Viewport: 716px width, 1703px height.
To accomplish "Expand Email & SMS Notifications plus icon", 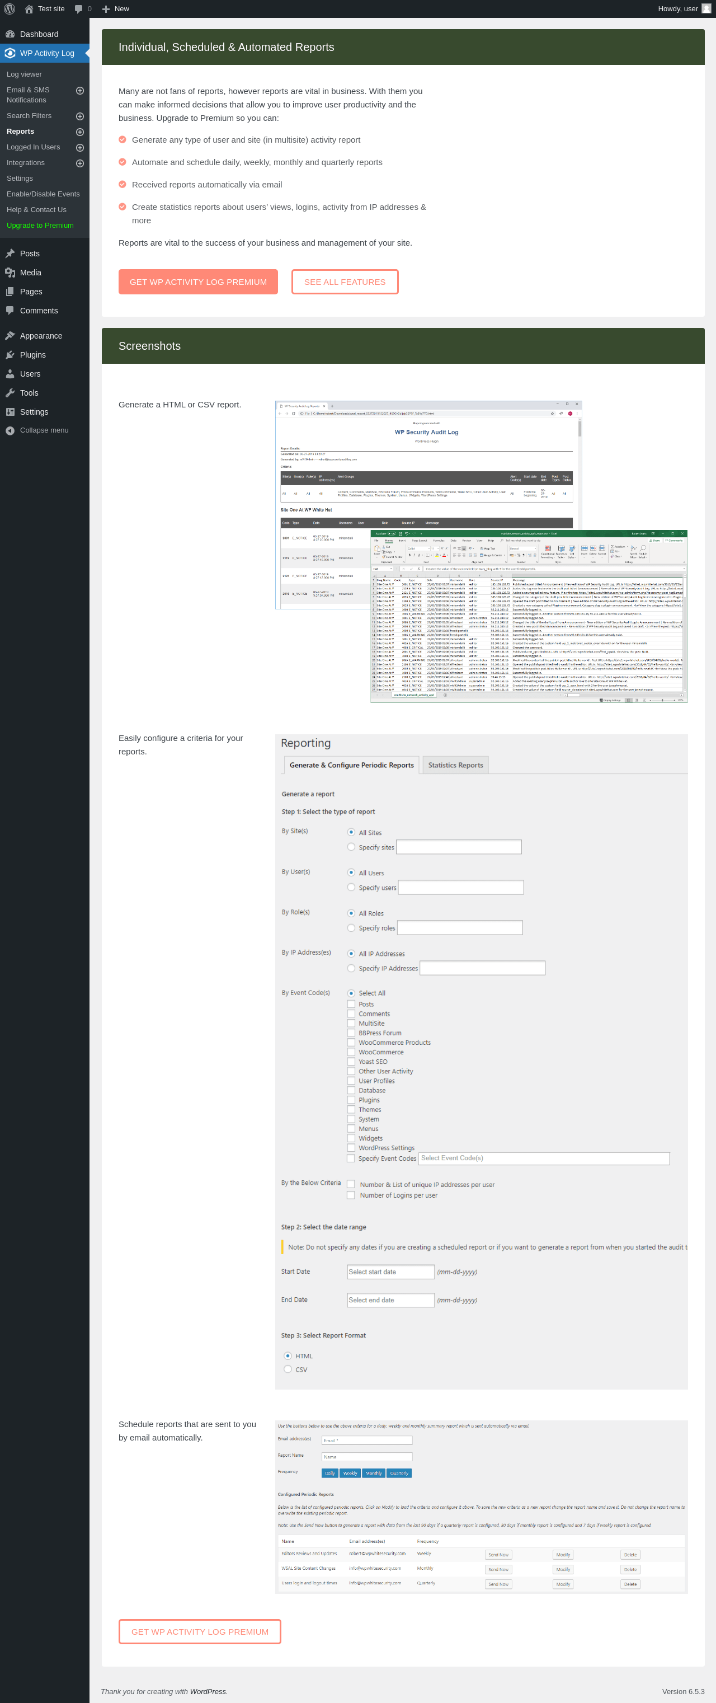I will coord(80,91).
